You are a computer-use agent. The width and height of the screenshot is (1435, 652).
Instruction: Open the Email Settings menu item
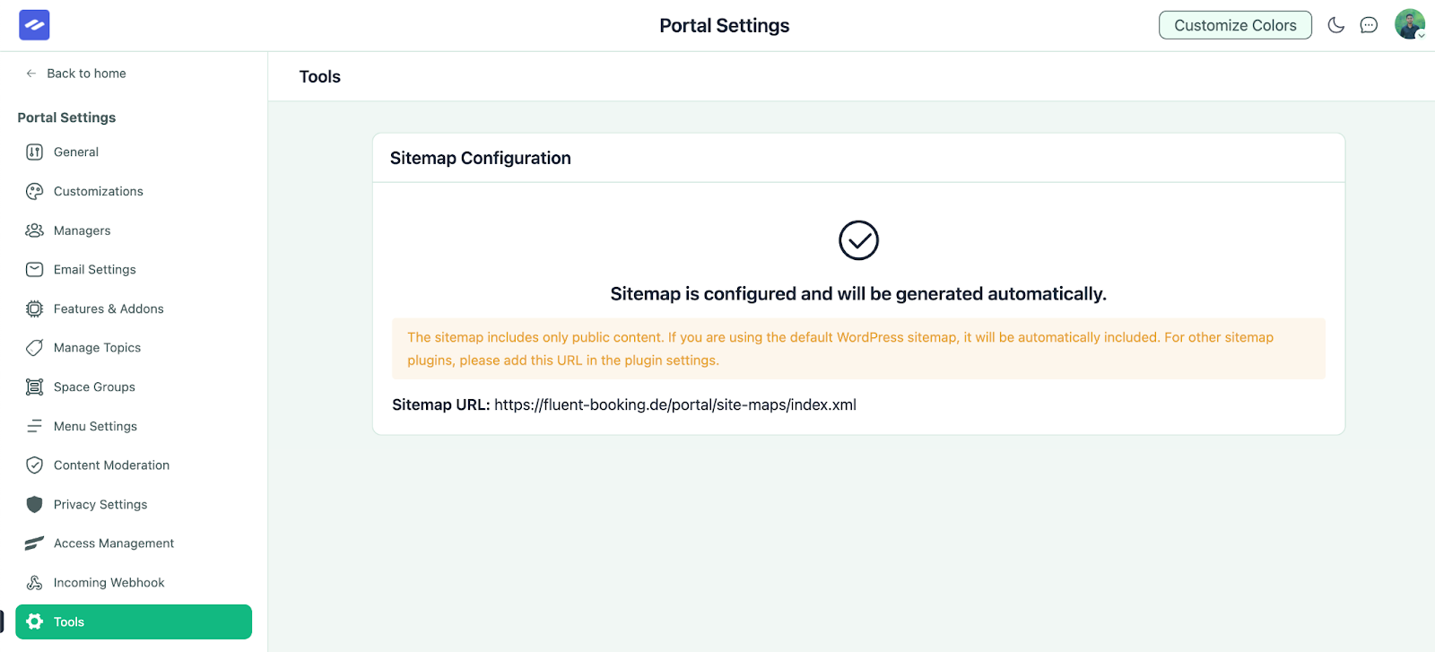point(94,270)
